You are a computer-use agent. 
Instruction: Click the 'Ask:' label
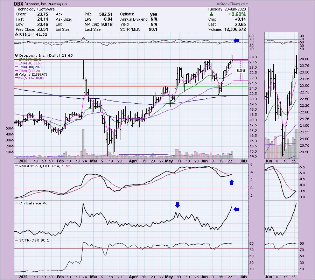tap(59, 14)
